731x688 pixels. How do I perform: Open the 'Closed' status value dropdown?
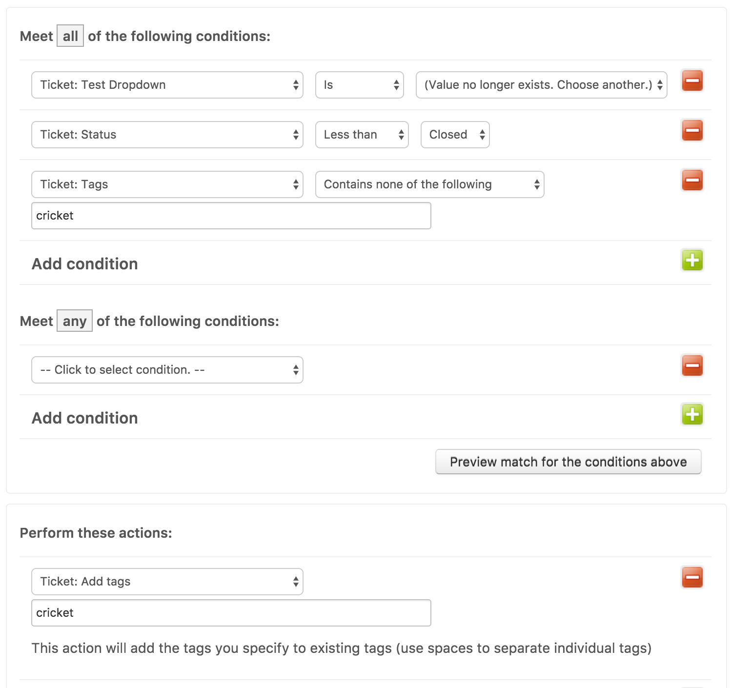tap(455, 135)
